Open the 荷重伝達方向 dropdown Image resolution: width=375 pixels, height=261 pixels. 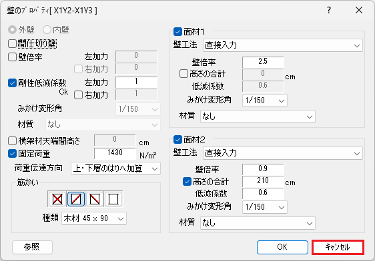click(115, 168)
